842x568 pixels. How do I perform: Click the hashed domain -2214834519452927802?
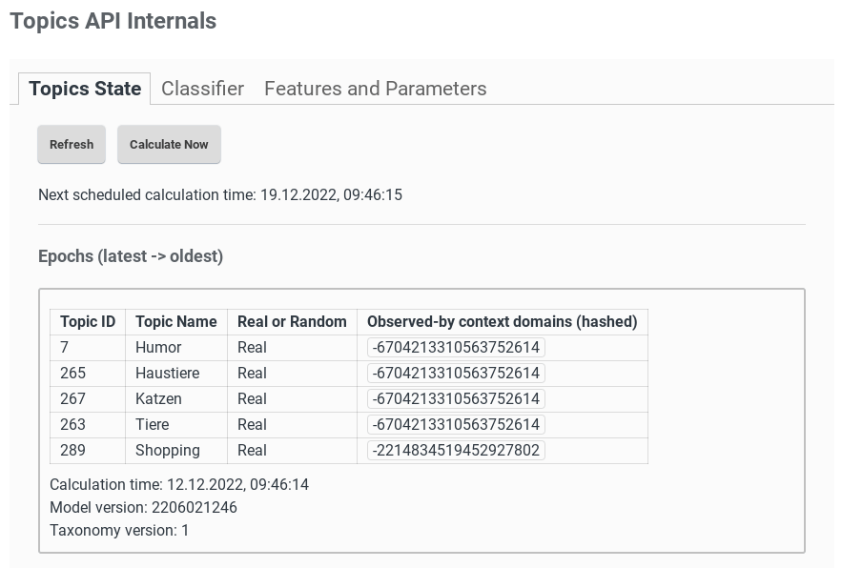coord(456,451)
